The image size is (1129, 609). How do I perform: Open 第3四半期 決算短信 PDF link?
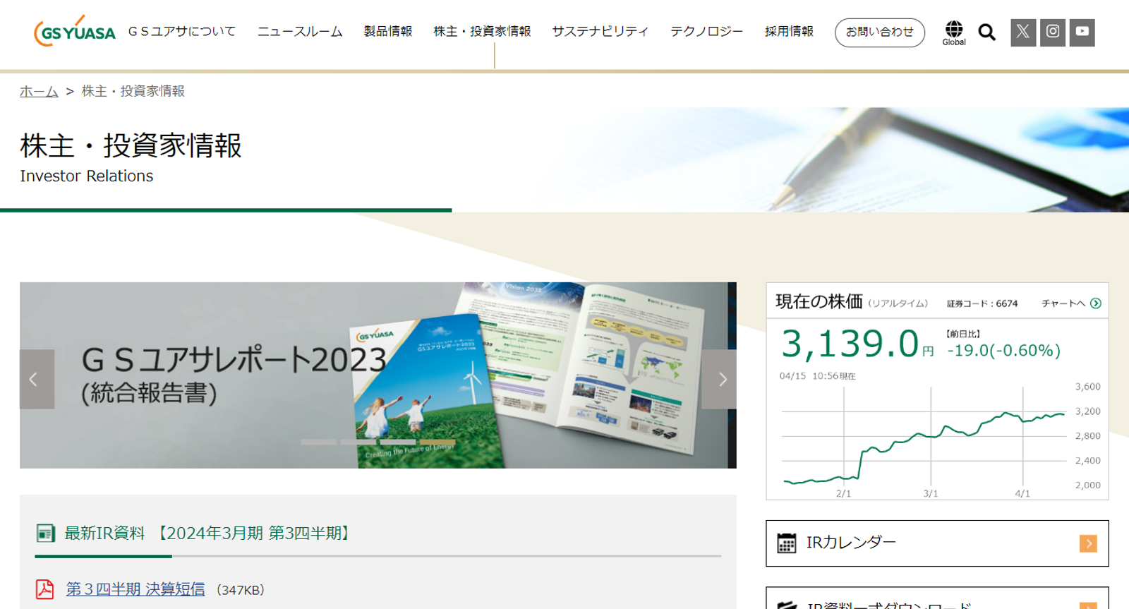[135, 589]
